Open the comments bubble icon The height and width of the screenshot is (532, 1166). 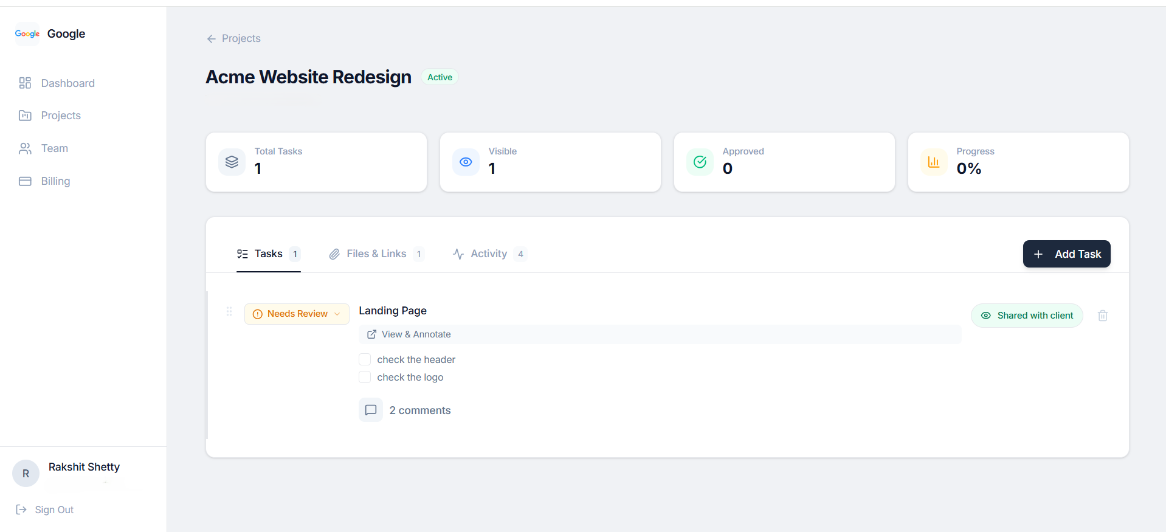pyautogui.click(x=371, y=410)
